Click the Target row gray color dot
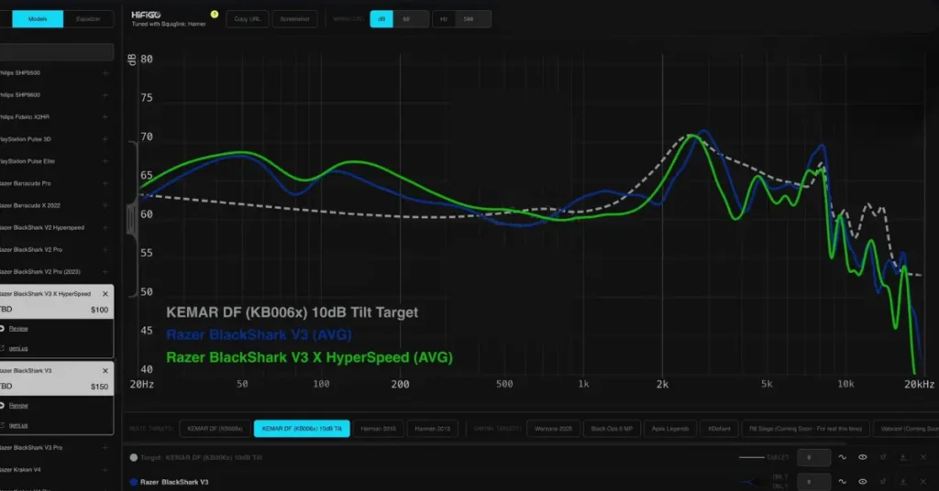 134,457
